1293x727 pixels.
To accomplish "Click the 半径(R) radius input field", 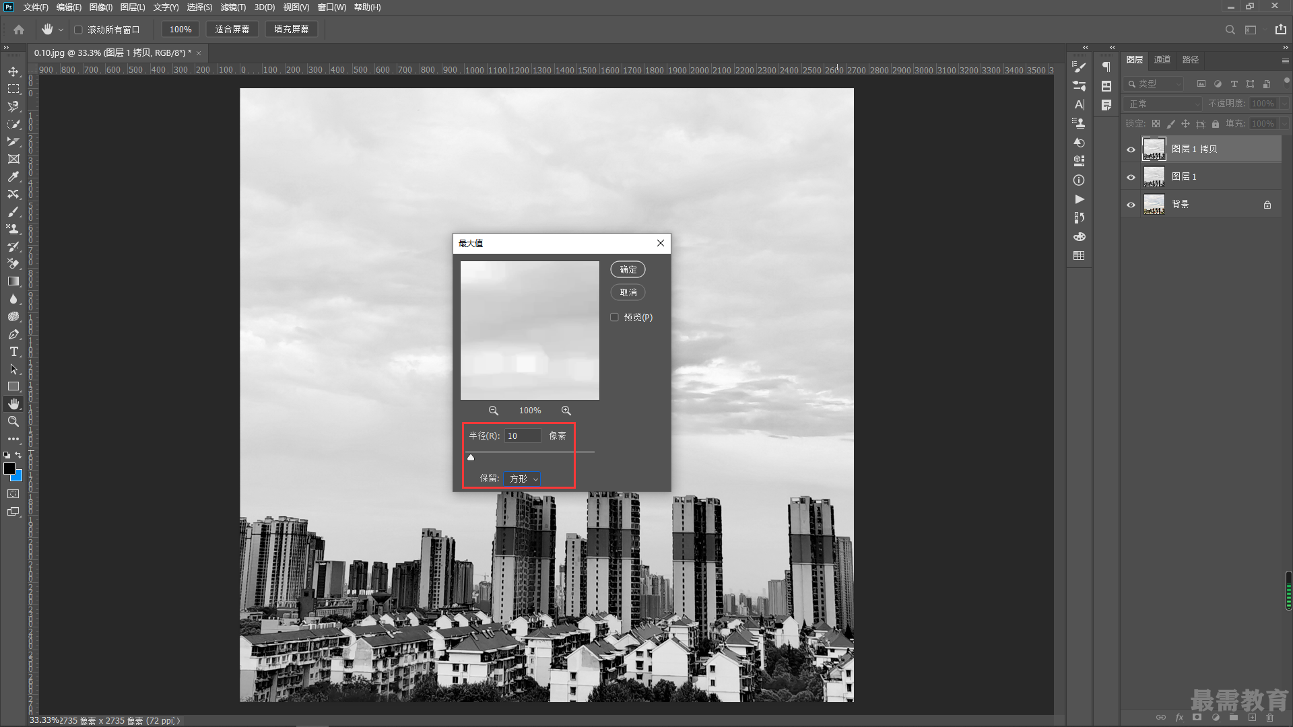I will pyautogui.click(x=523, y=436).
